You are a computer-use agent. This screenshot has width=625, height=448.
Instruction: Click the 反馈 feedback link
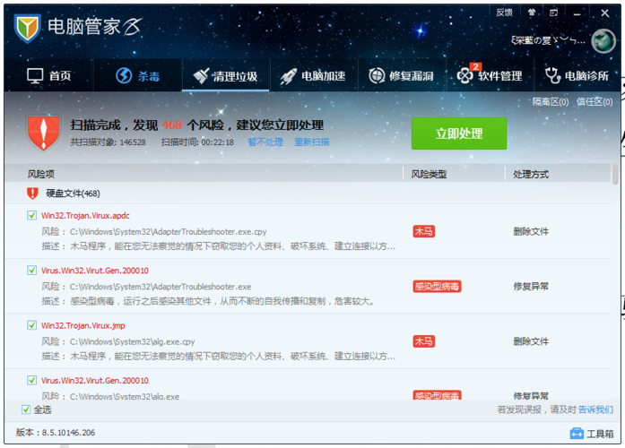coord(504,13)
